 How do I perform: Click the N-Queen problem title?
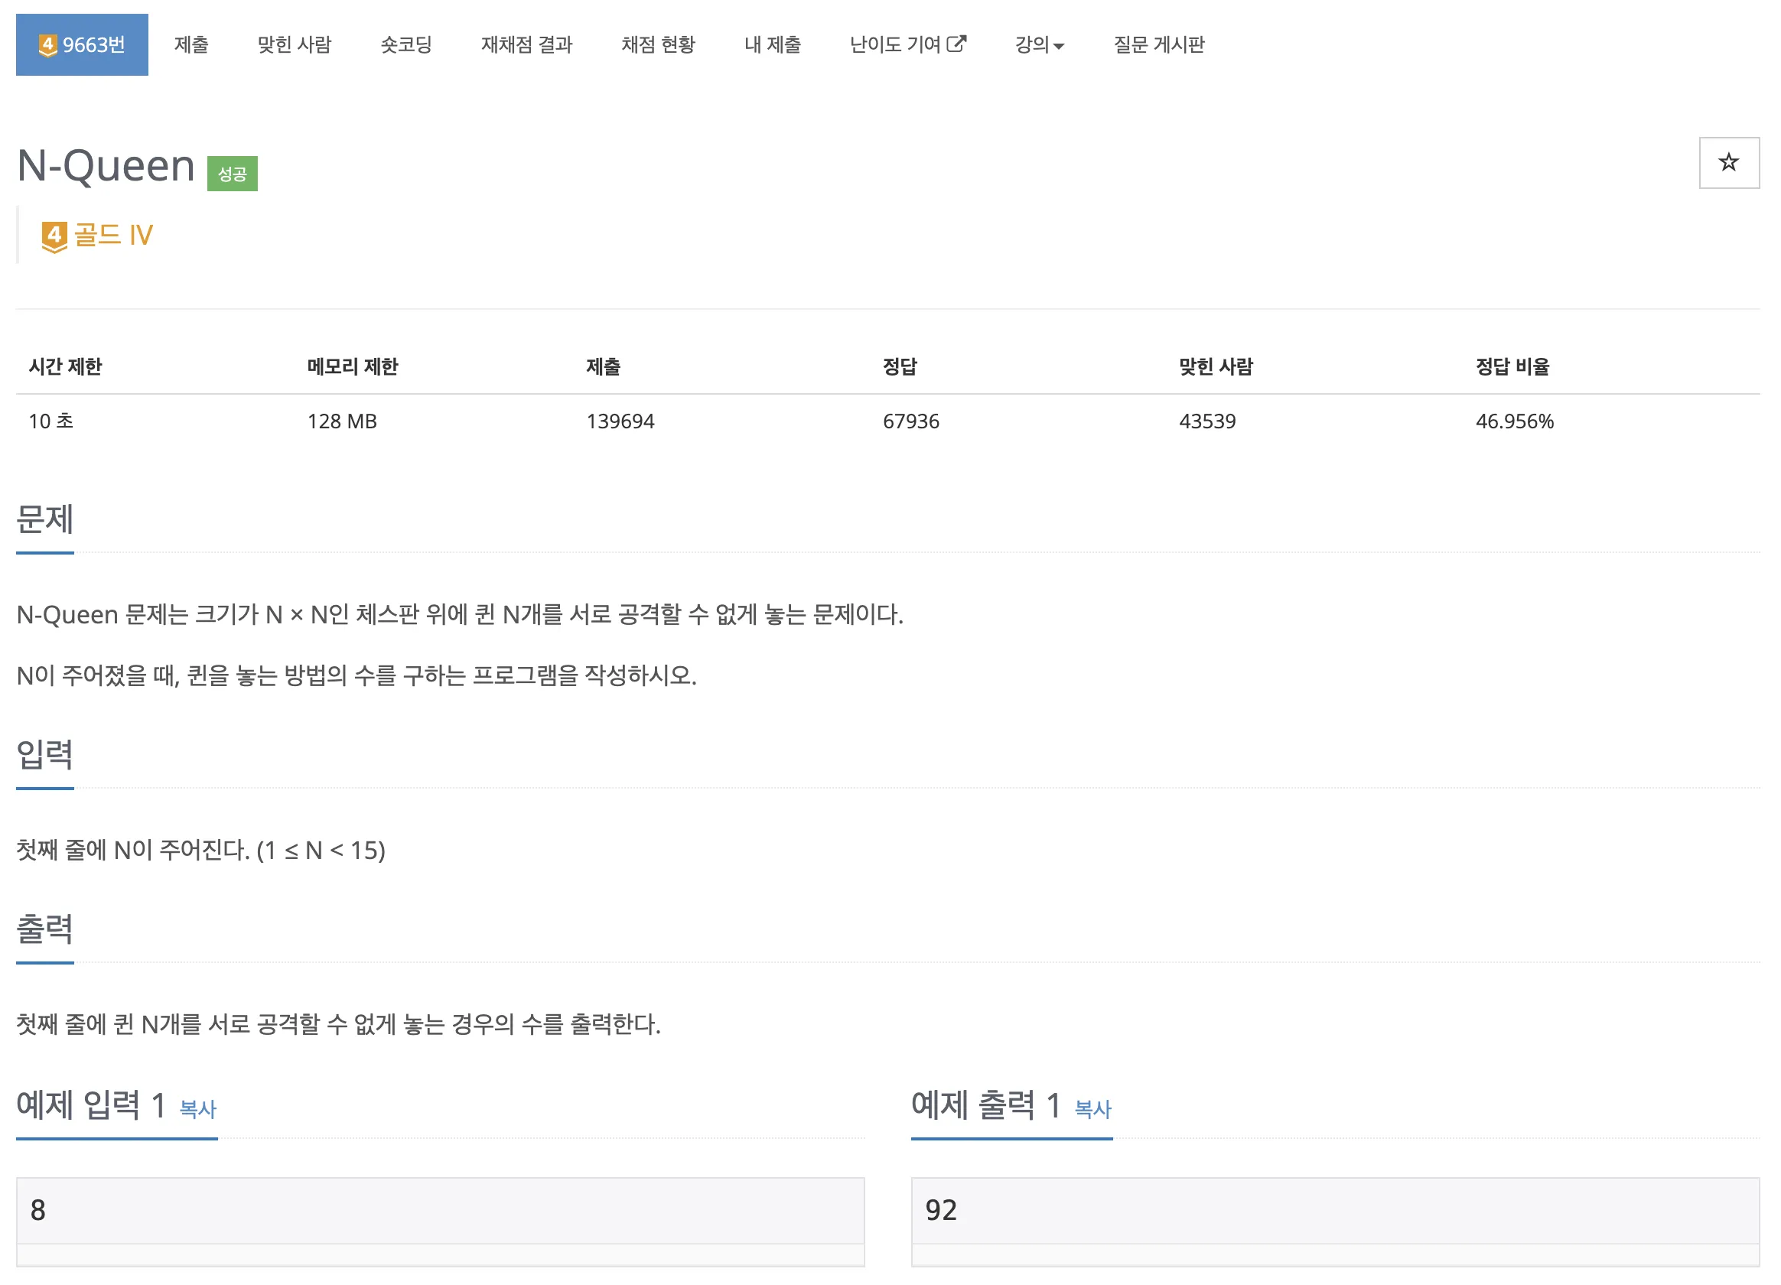point(106,166)
